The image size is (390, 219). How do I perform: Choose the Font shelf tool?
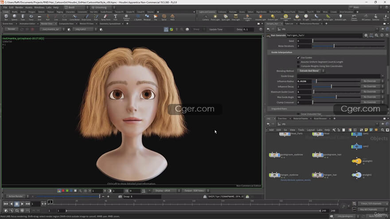coord(115,17)
